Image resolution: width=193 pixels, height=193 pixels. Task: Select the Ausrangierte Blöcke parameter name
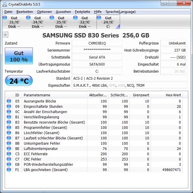[40, 101]
